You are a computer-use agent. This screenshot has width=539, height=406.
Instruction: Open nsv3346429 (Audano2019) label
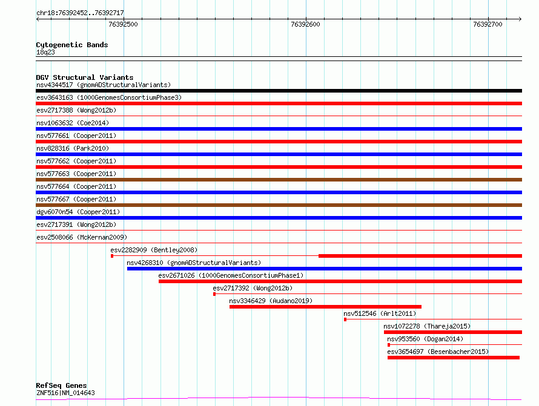coord(271,301)
